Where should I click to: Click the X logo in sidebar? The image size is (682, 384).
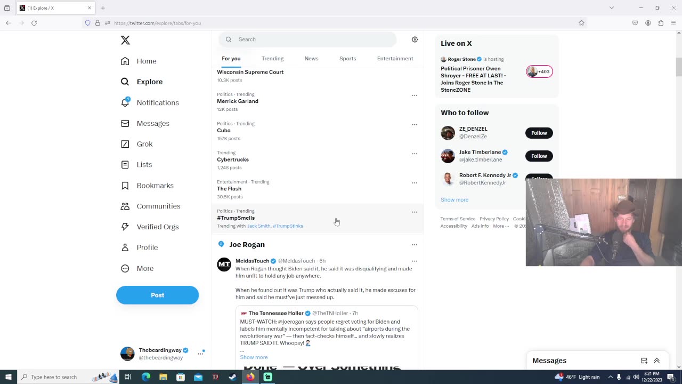125,41
